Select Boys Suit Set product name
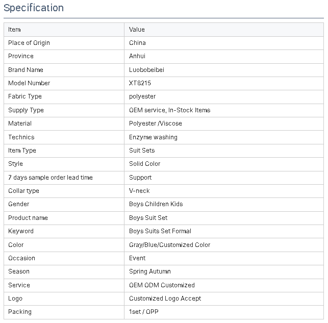The height and width of the screenshot is (323, 328). [x=148, y=218]
